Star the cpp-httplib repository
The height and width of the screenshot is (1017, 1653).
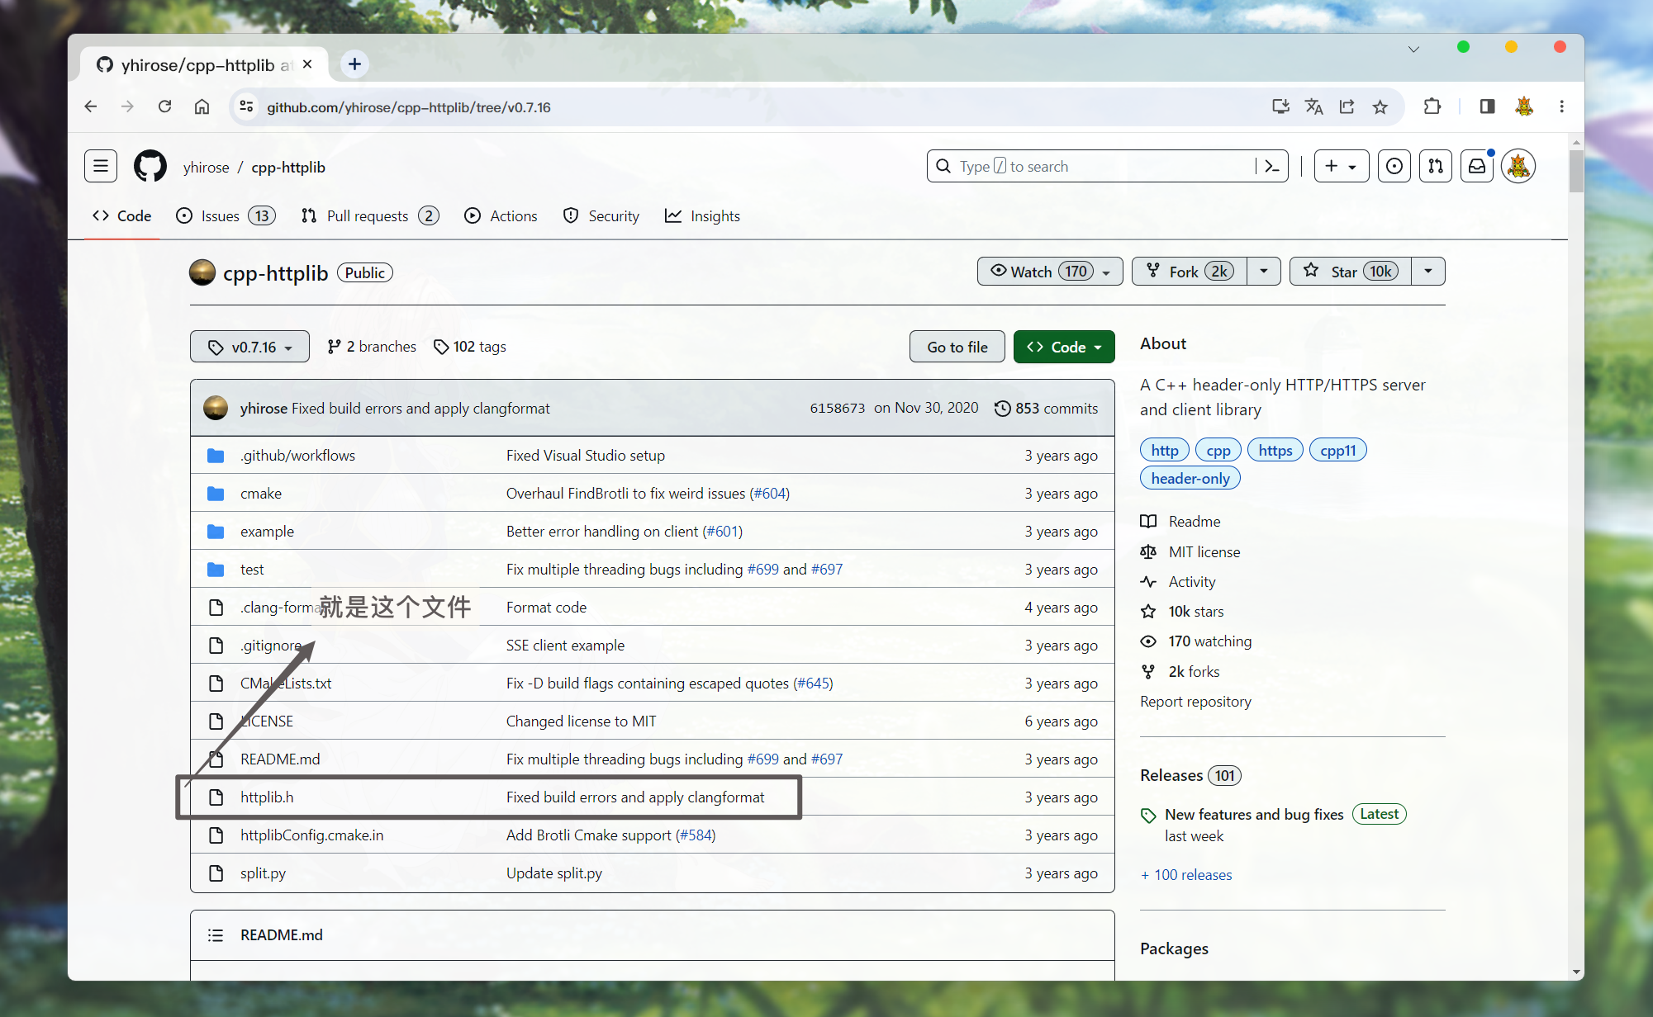tap(1350, 272)
